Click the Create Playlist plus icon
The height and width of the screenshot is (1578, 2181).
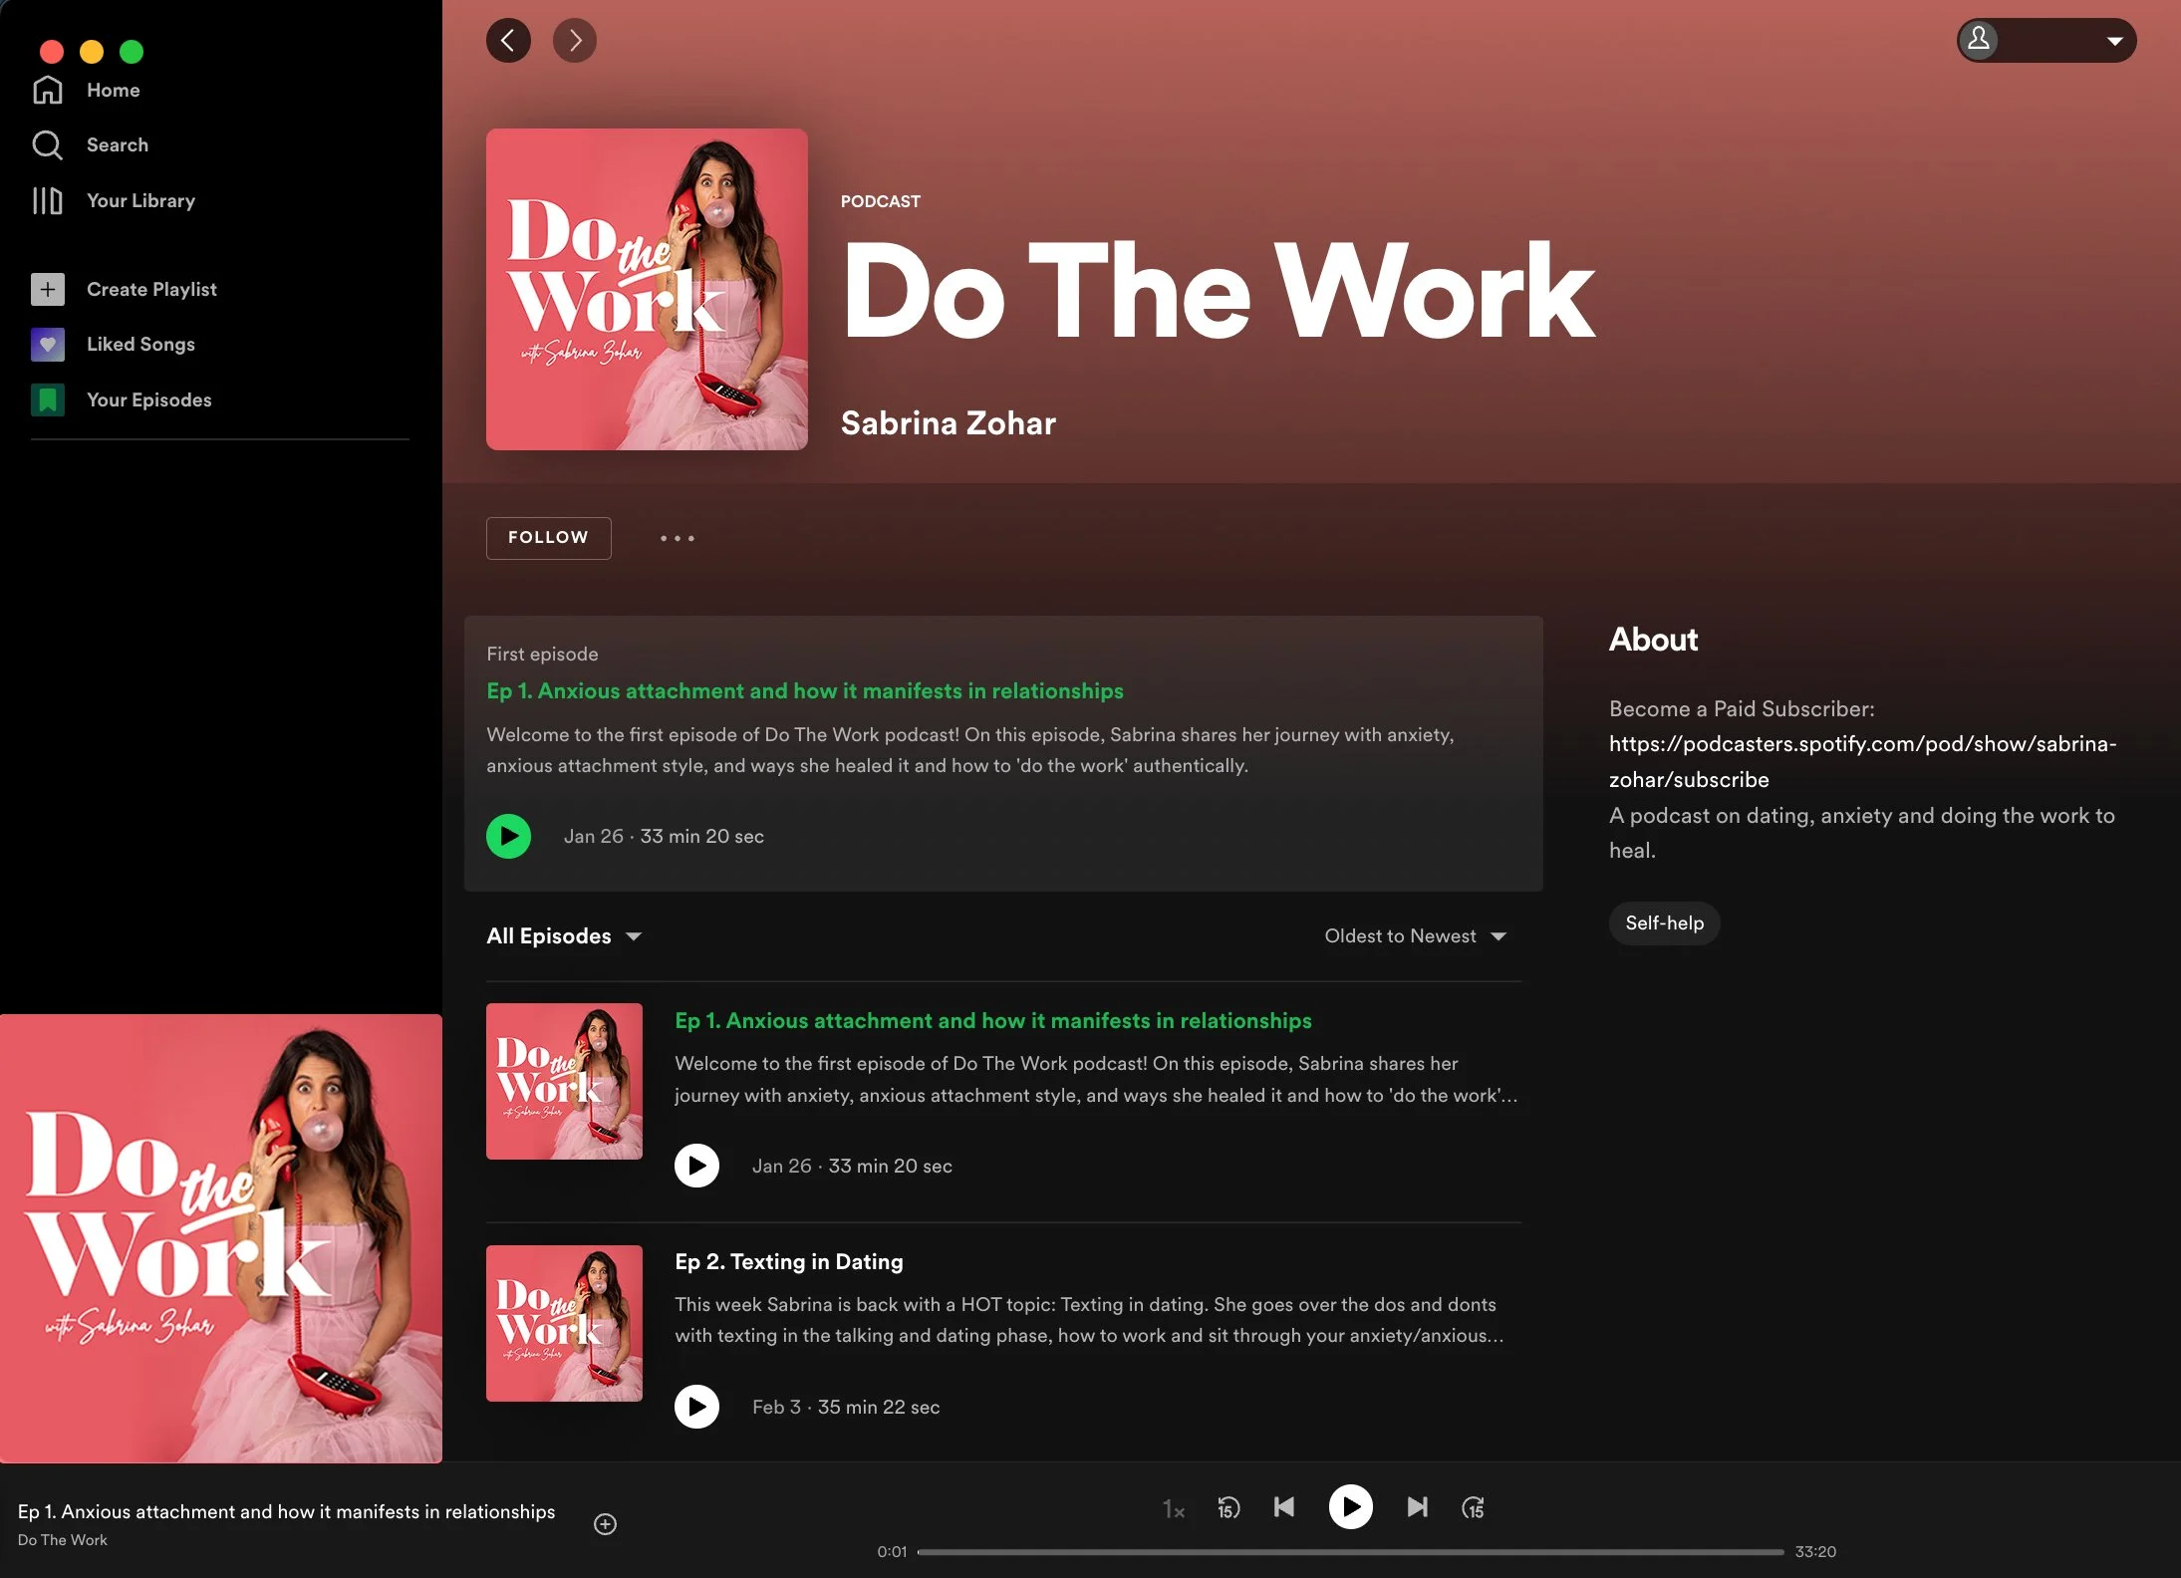47,289
